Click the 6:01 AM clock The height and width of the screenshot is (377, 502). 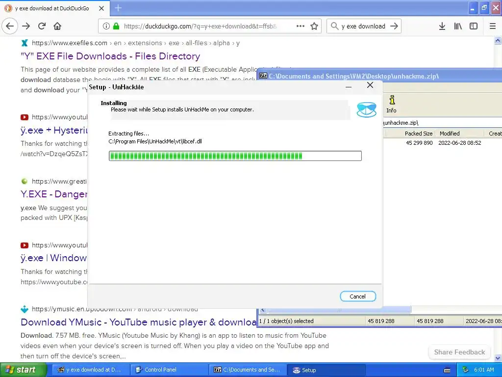click(x=484, y=370)
